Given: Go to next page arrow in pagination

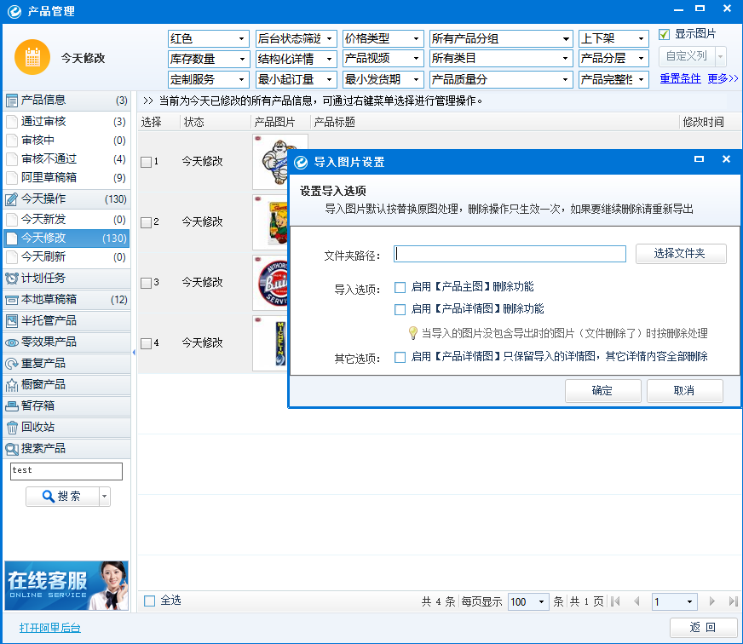Looking at the screenshot, I should [x=711, y=601].
